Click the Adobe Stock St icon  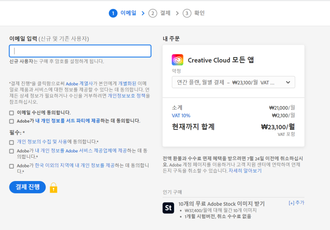(x=168, y=208)
